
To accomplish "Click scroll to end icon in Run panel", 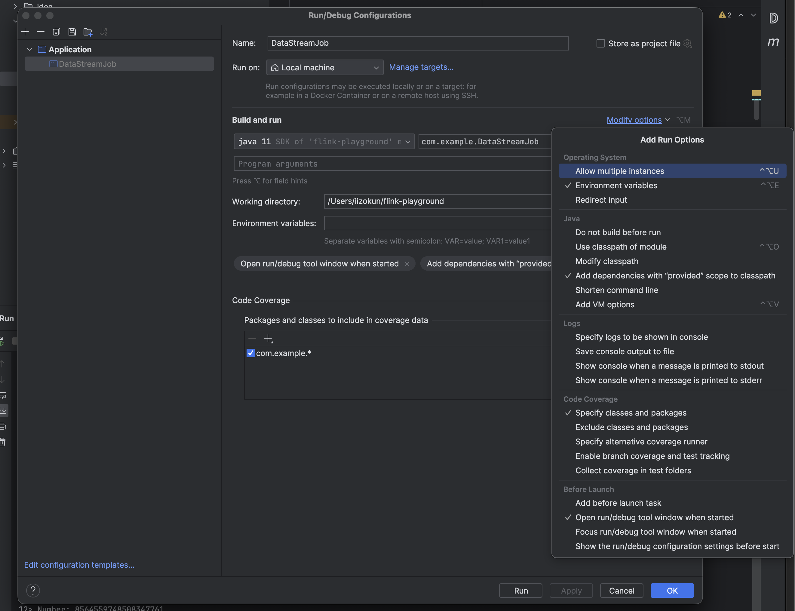I will pyautogui.click(x=3, y=411).
